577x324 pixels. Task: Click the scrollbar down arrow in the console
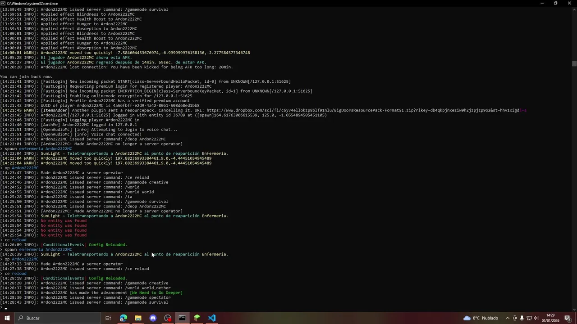click(x=574, y=309)
